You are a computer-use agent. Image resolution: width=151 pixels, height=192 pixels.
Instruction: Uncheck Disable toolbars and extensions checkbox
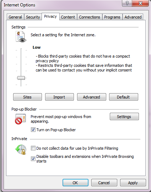click(x=33, y=159)
